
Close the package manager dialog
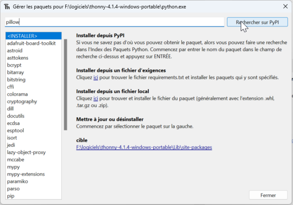pos(285,7)
